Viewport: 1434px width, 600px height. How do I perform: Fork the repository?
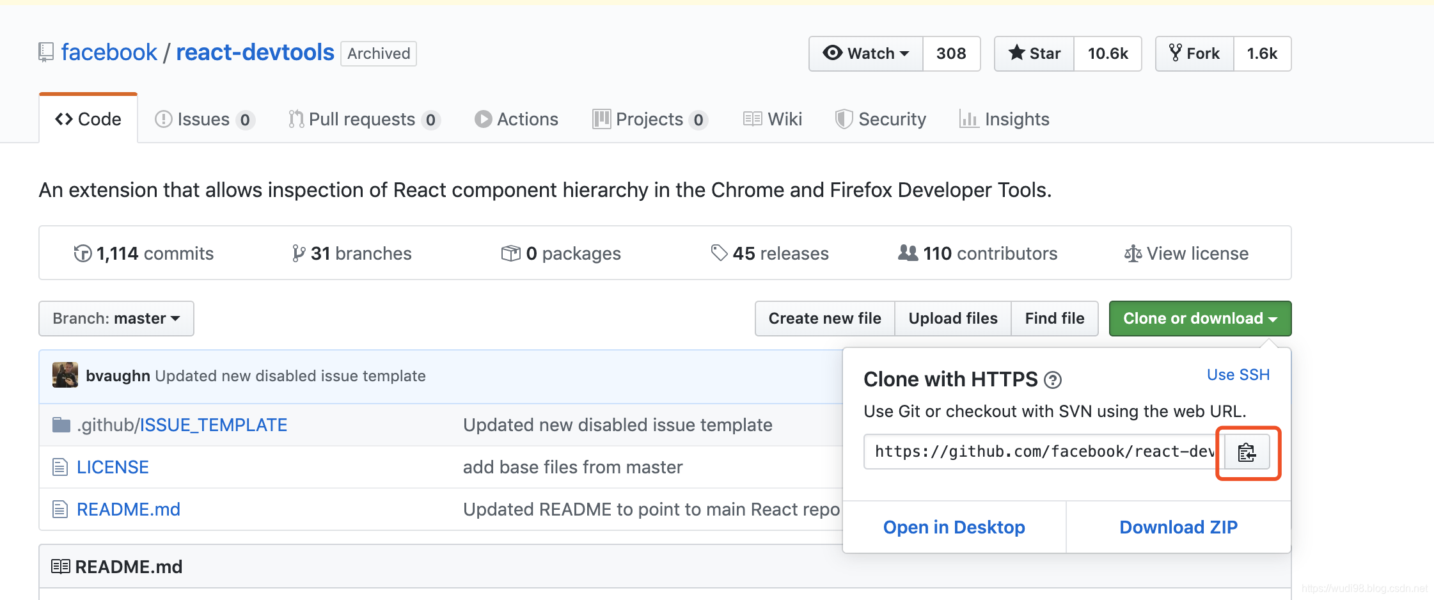pos(1194,54)
